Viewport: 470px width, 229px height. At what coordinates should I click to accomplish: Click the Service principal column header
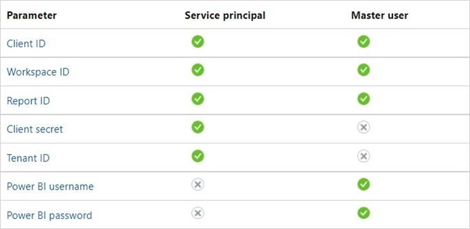225,15
